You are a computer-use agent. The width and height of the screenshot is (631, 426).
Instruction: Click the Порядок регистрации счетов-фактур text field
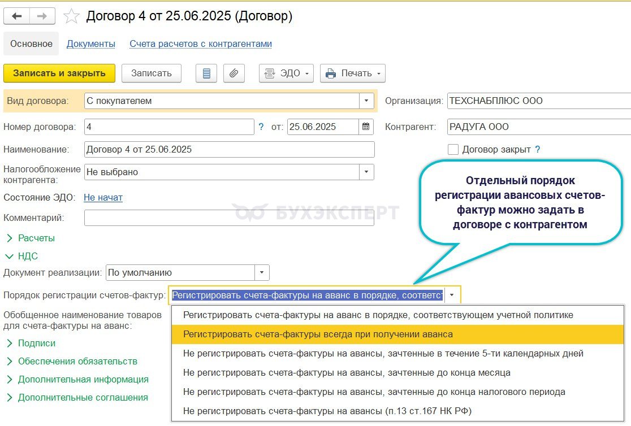tap(307, 295)
